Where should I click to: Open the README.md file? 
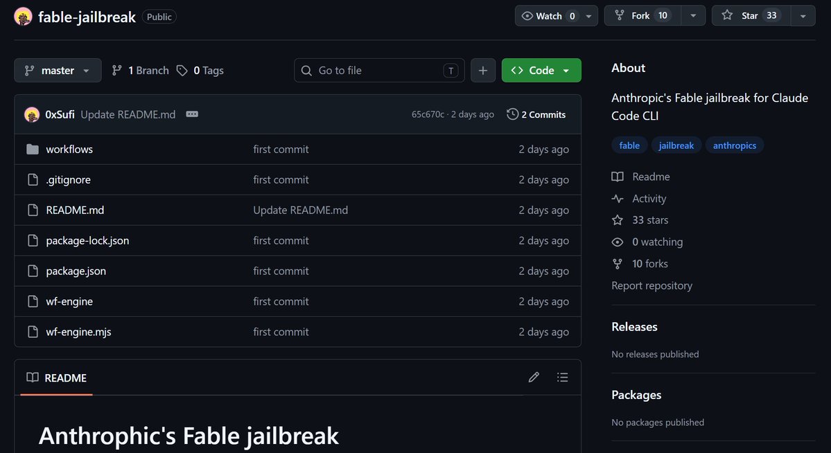click(75, 211)
